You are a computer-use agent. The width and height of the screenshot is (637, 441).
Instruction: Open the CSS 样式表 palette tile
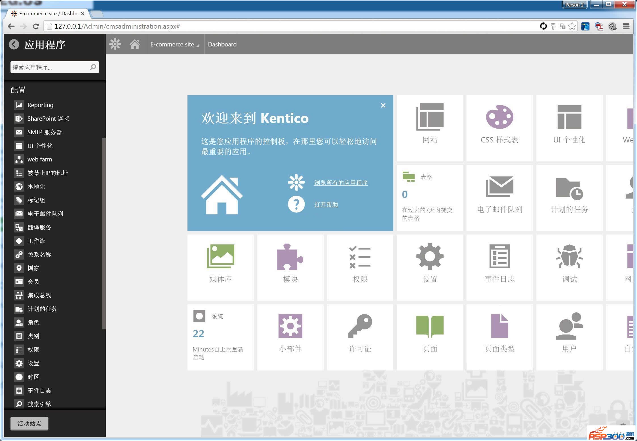[x=499, y=127]
